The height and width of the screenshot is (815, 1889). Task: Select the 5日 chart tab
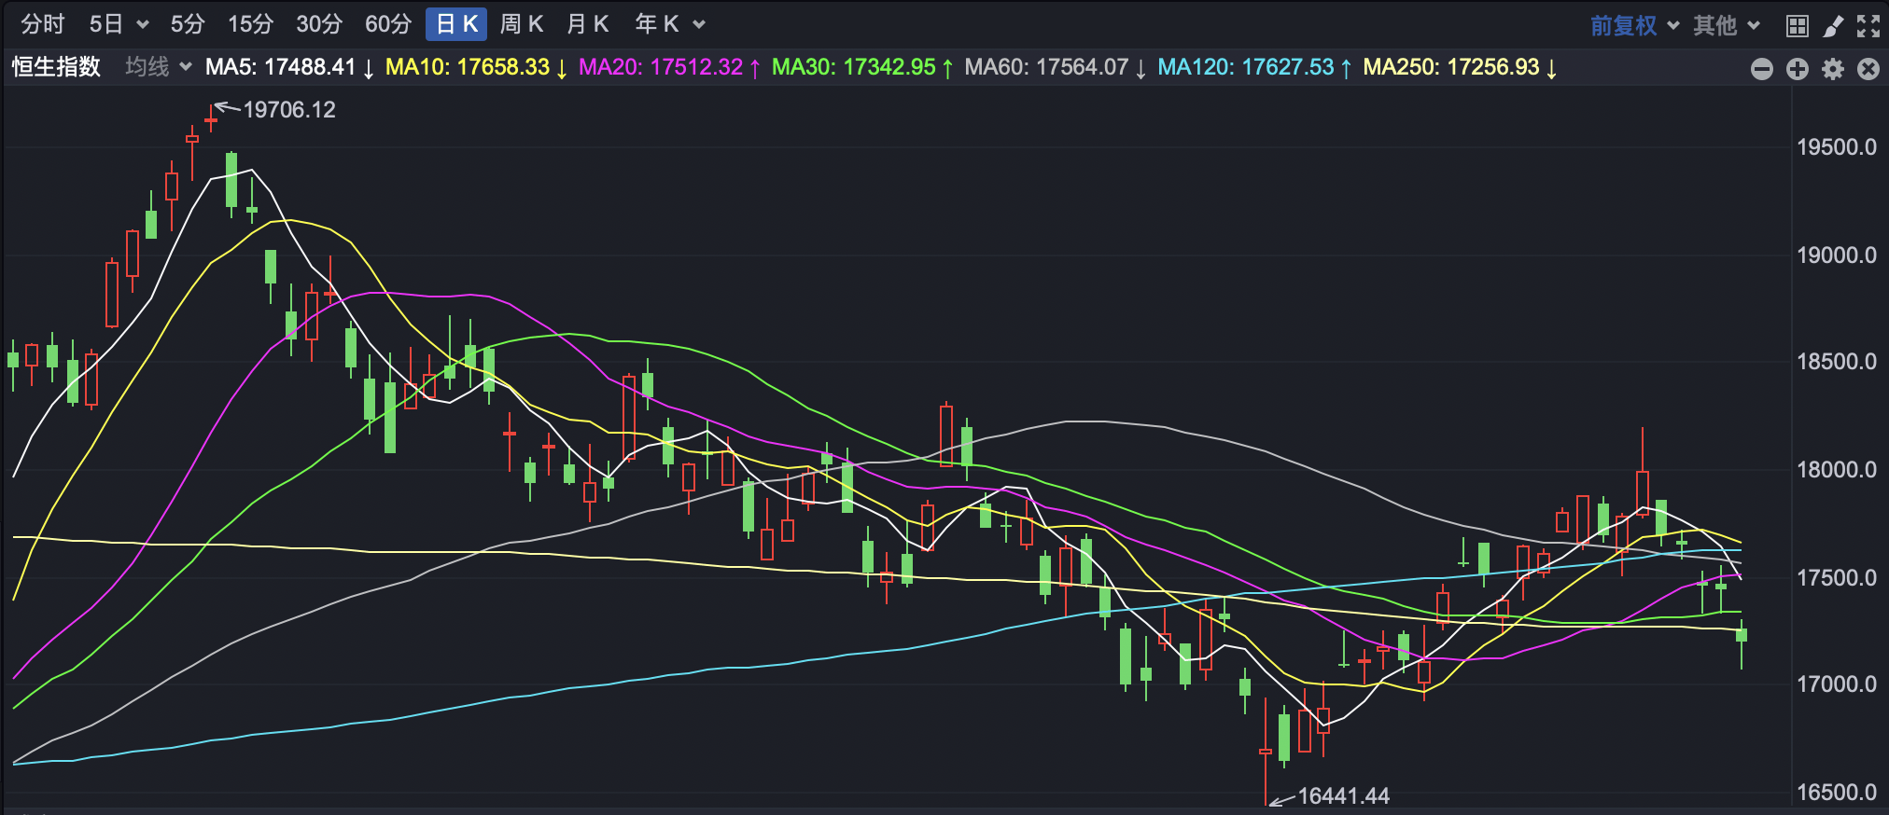105,24
